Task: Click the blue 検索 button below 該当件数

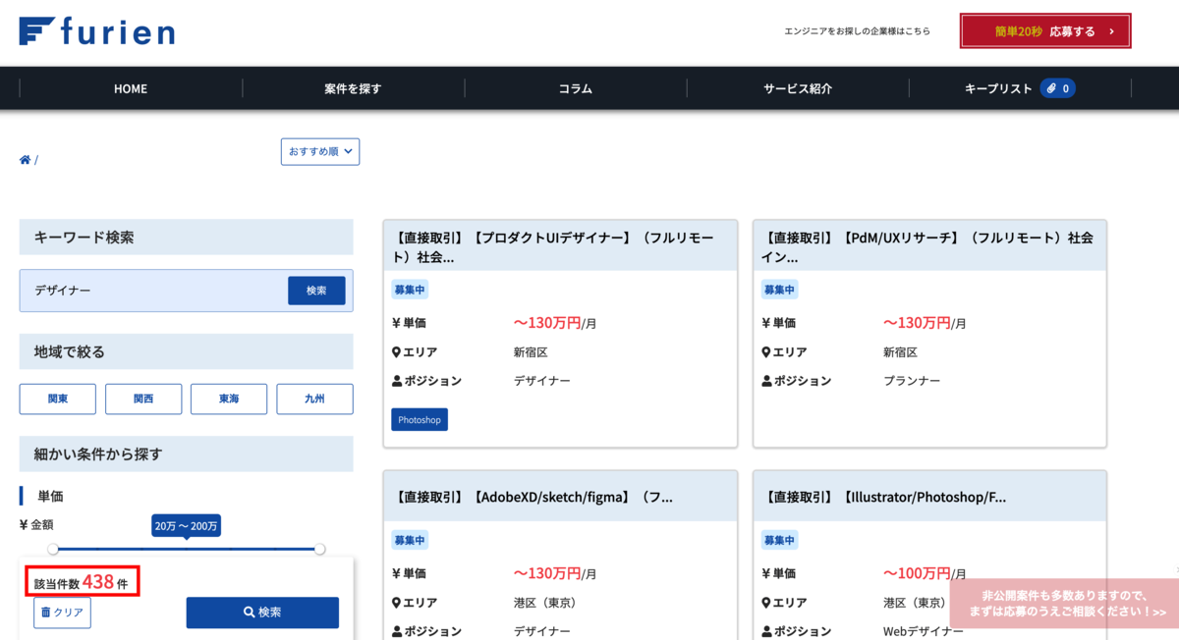Action: tap(262, 613)
